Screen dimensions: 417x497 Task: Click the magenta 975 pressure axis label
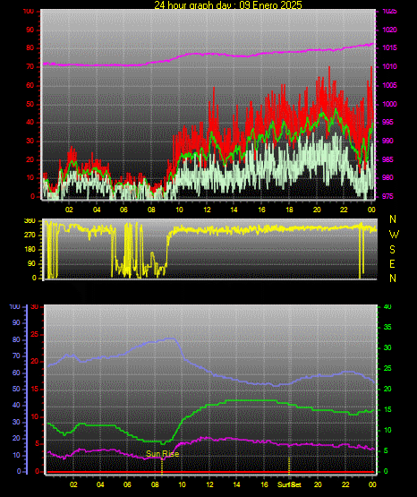pos(388,196)
